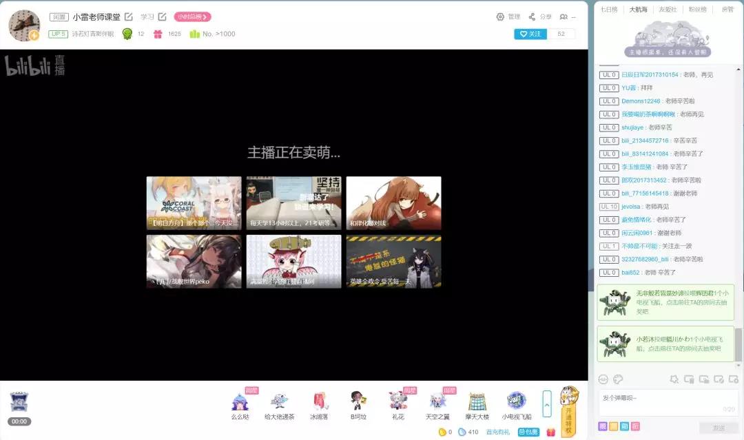This screenshot has height=440, width=744.
Task: Click the streamer avatar picture
Action: [x=24, y=25]
